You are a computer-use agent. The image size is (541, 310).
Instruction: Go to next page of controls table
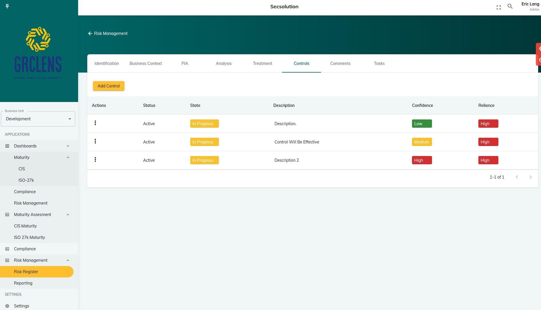pyautogui.click(x=531, y=177)
